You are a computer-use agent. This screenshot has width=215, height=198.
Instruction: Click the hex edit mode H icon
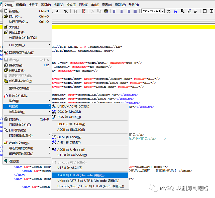coord(75,11)
